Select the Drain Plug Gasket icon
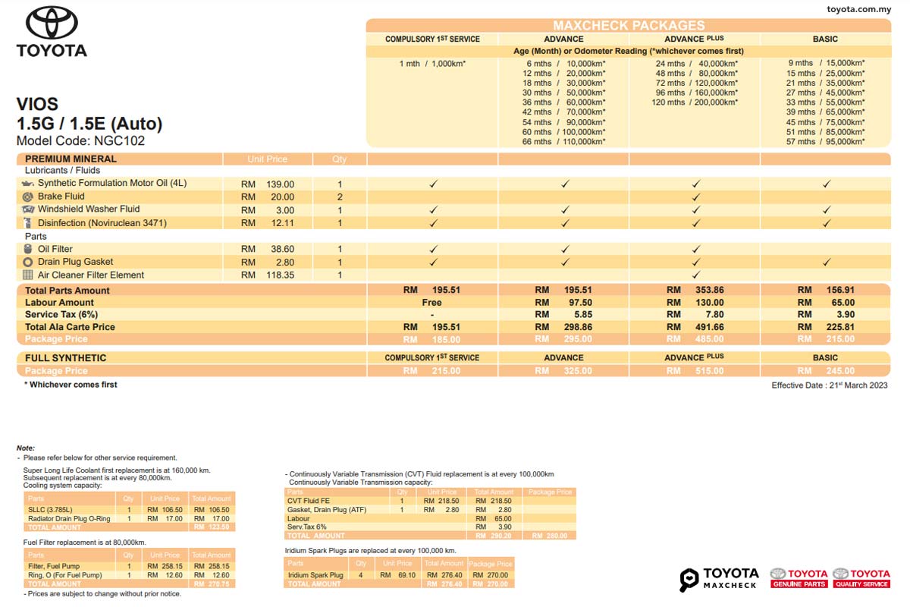910x607 pixels. pyautogui.click(x=28, y=262)
